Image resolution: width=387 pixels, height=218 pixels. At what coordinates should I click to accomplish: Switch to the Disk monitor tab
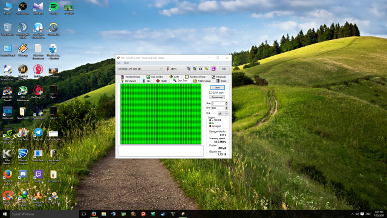(155, 77)
